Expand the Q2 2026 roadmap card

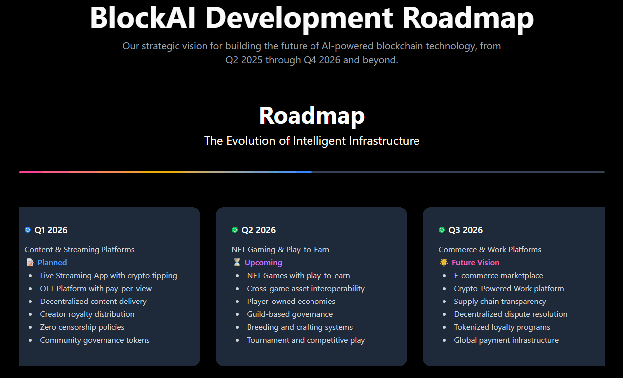(x=311, y=286)
